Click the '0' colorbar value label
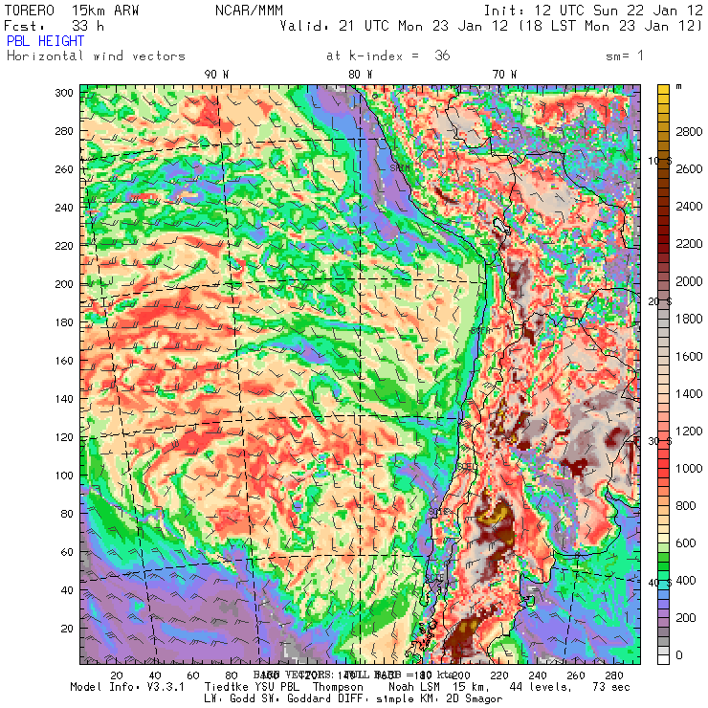This screenshot has width=708, height=708. [x=679, y=655]
